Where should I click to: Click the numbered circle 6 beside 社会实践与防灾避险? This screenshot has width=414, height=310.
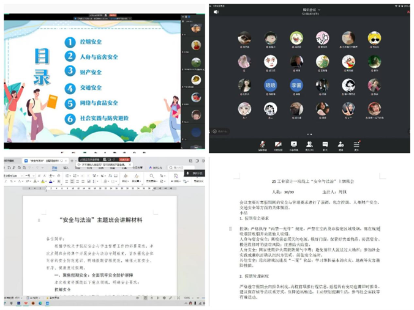point(71,119)
